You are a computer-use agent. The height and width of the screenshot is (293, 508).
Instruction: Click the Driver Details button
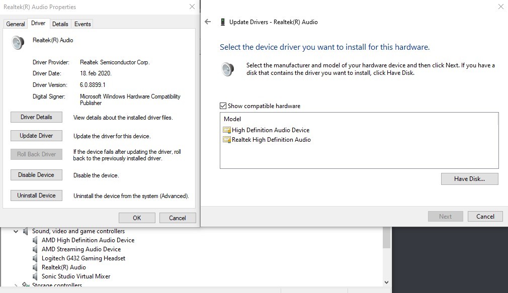click(36, 117)
